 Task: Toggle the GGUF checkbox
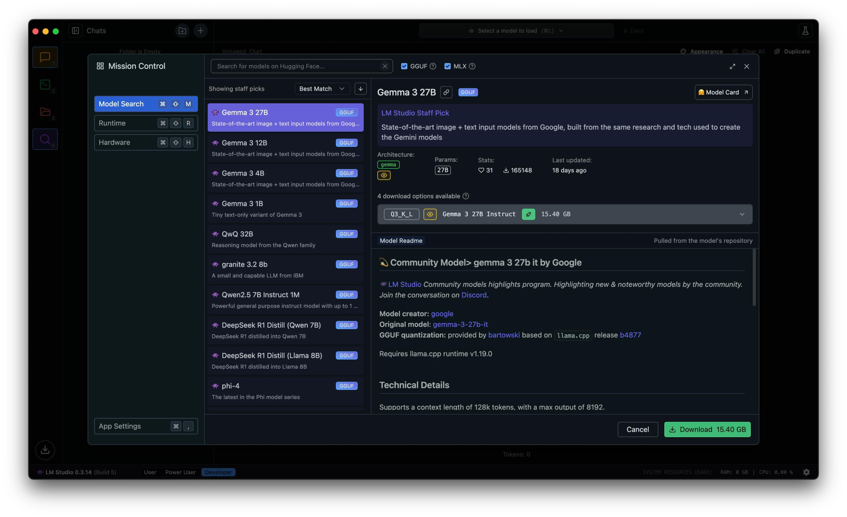click(x=404, y=66)
